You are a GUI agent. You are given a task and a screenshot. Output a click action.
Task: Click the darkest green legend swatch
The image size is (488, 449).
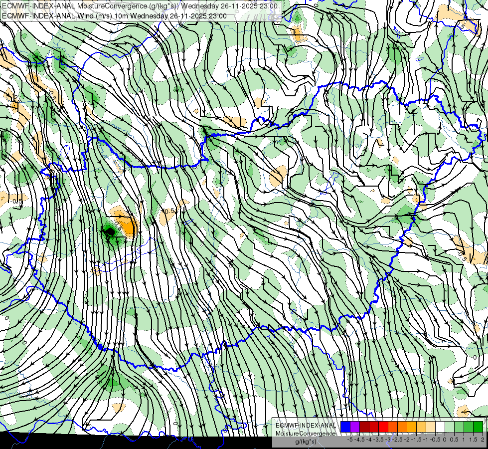[x=478, y=427]
